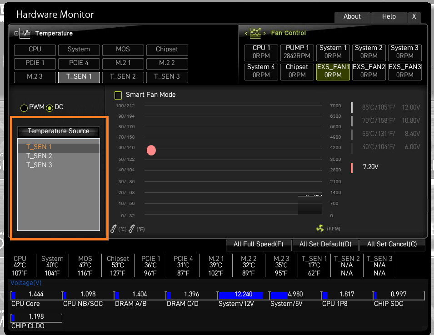Click the left arrow beside Fan Control
The width and height of the screenshot is (434, 335).
(x=246, y=33)
